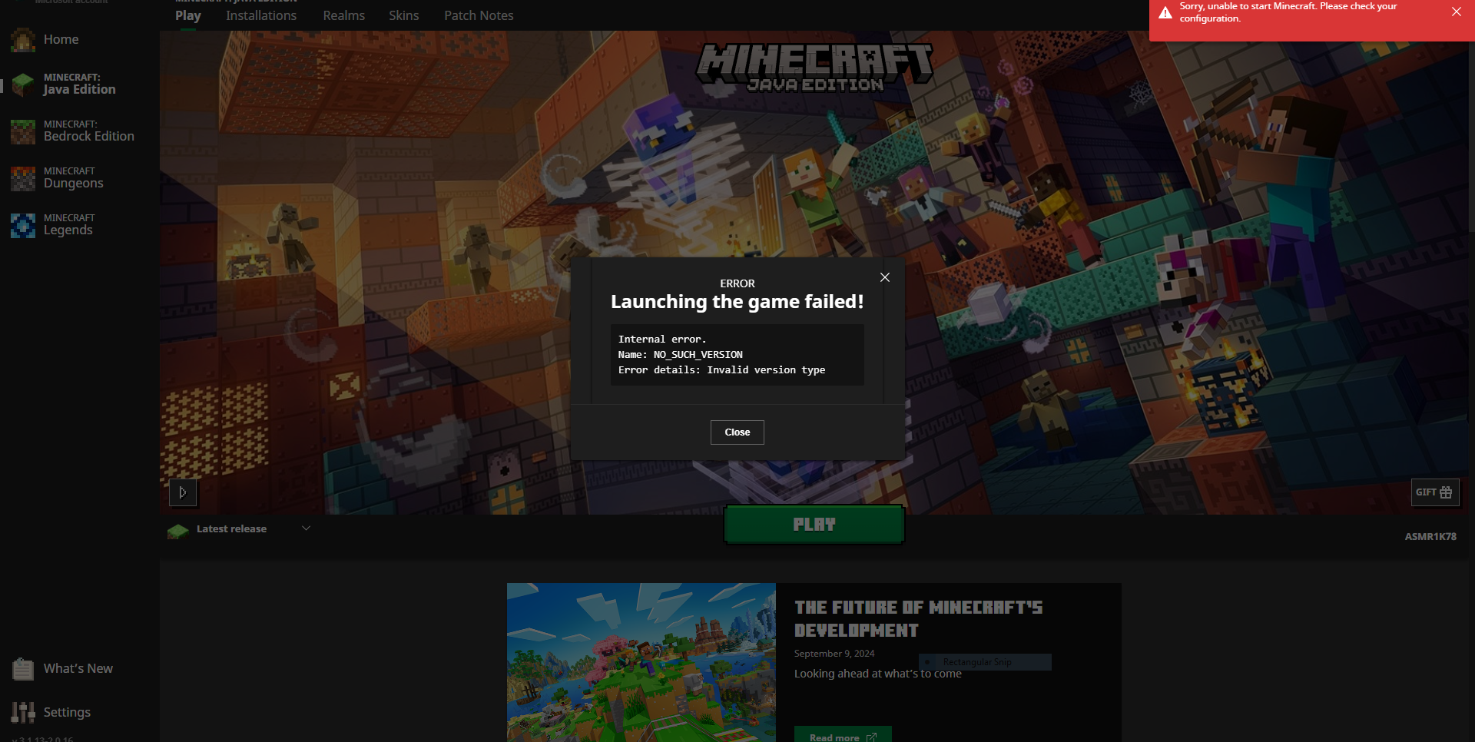1475x742 pixels.
Task: Open the Patch Notes tab
Action: point(479,15)
